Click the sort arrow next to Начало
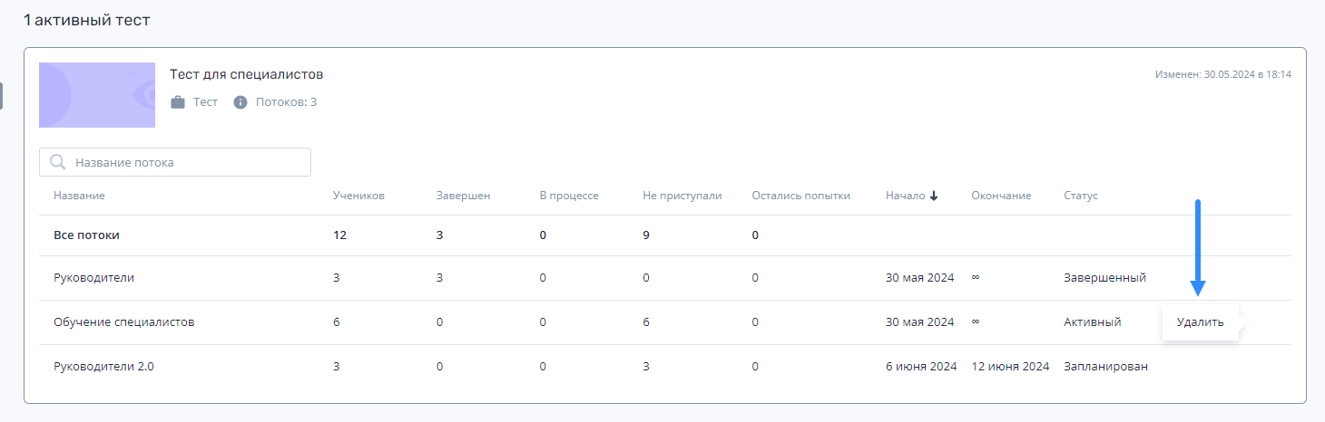The width and height of the screenshot is (1325, 422). 934,196
